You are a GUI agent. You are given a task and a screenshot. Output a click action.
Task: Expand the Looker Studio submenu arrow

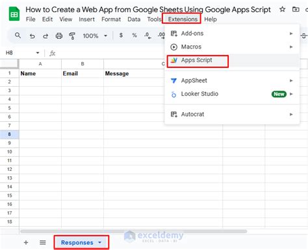pyautogui.click(x=291, y=94)
